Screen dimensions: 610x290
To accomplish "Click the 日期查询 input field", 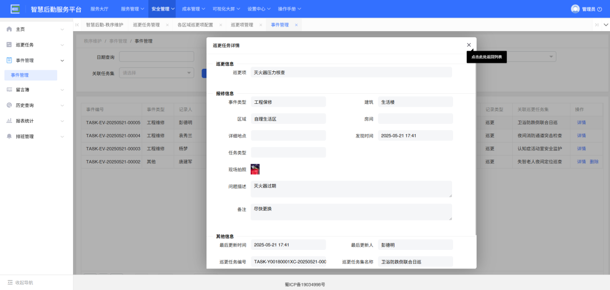I will pyautogui.click(x=156, y=57).
